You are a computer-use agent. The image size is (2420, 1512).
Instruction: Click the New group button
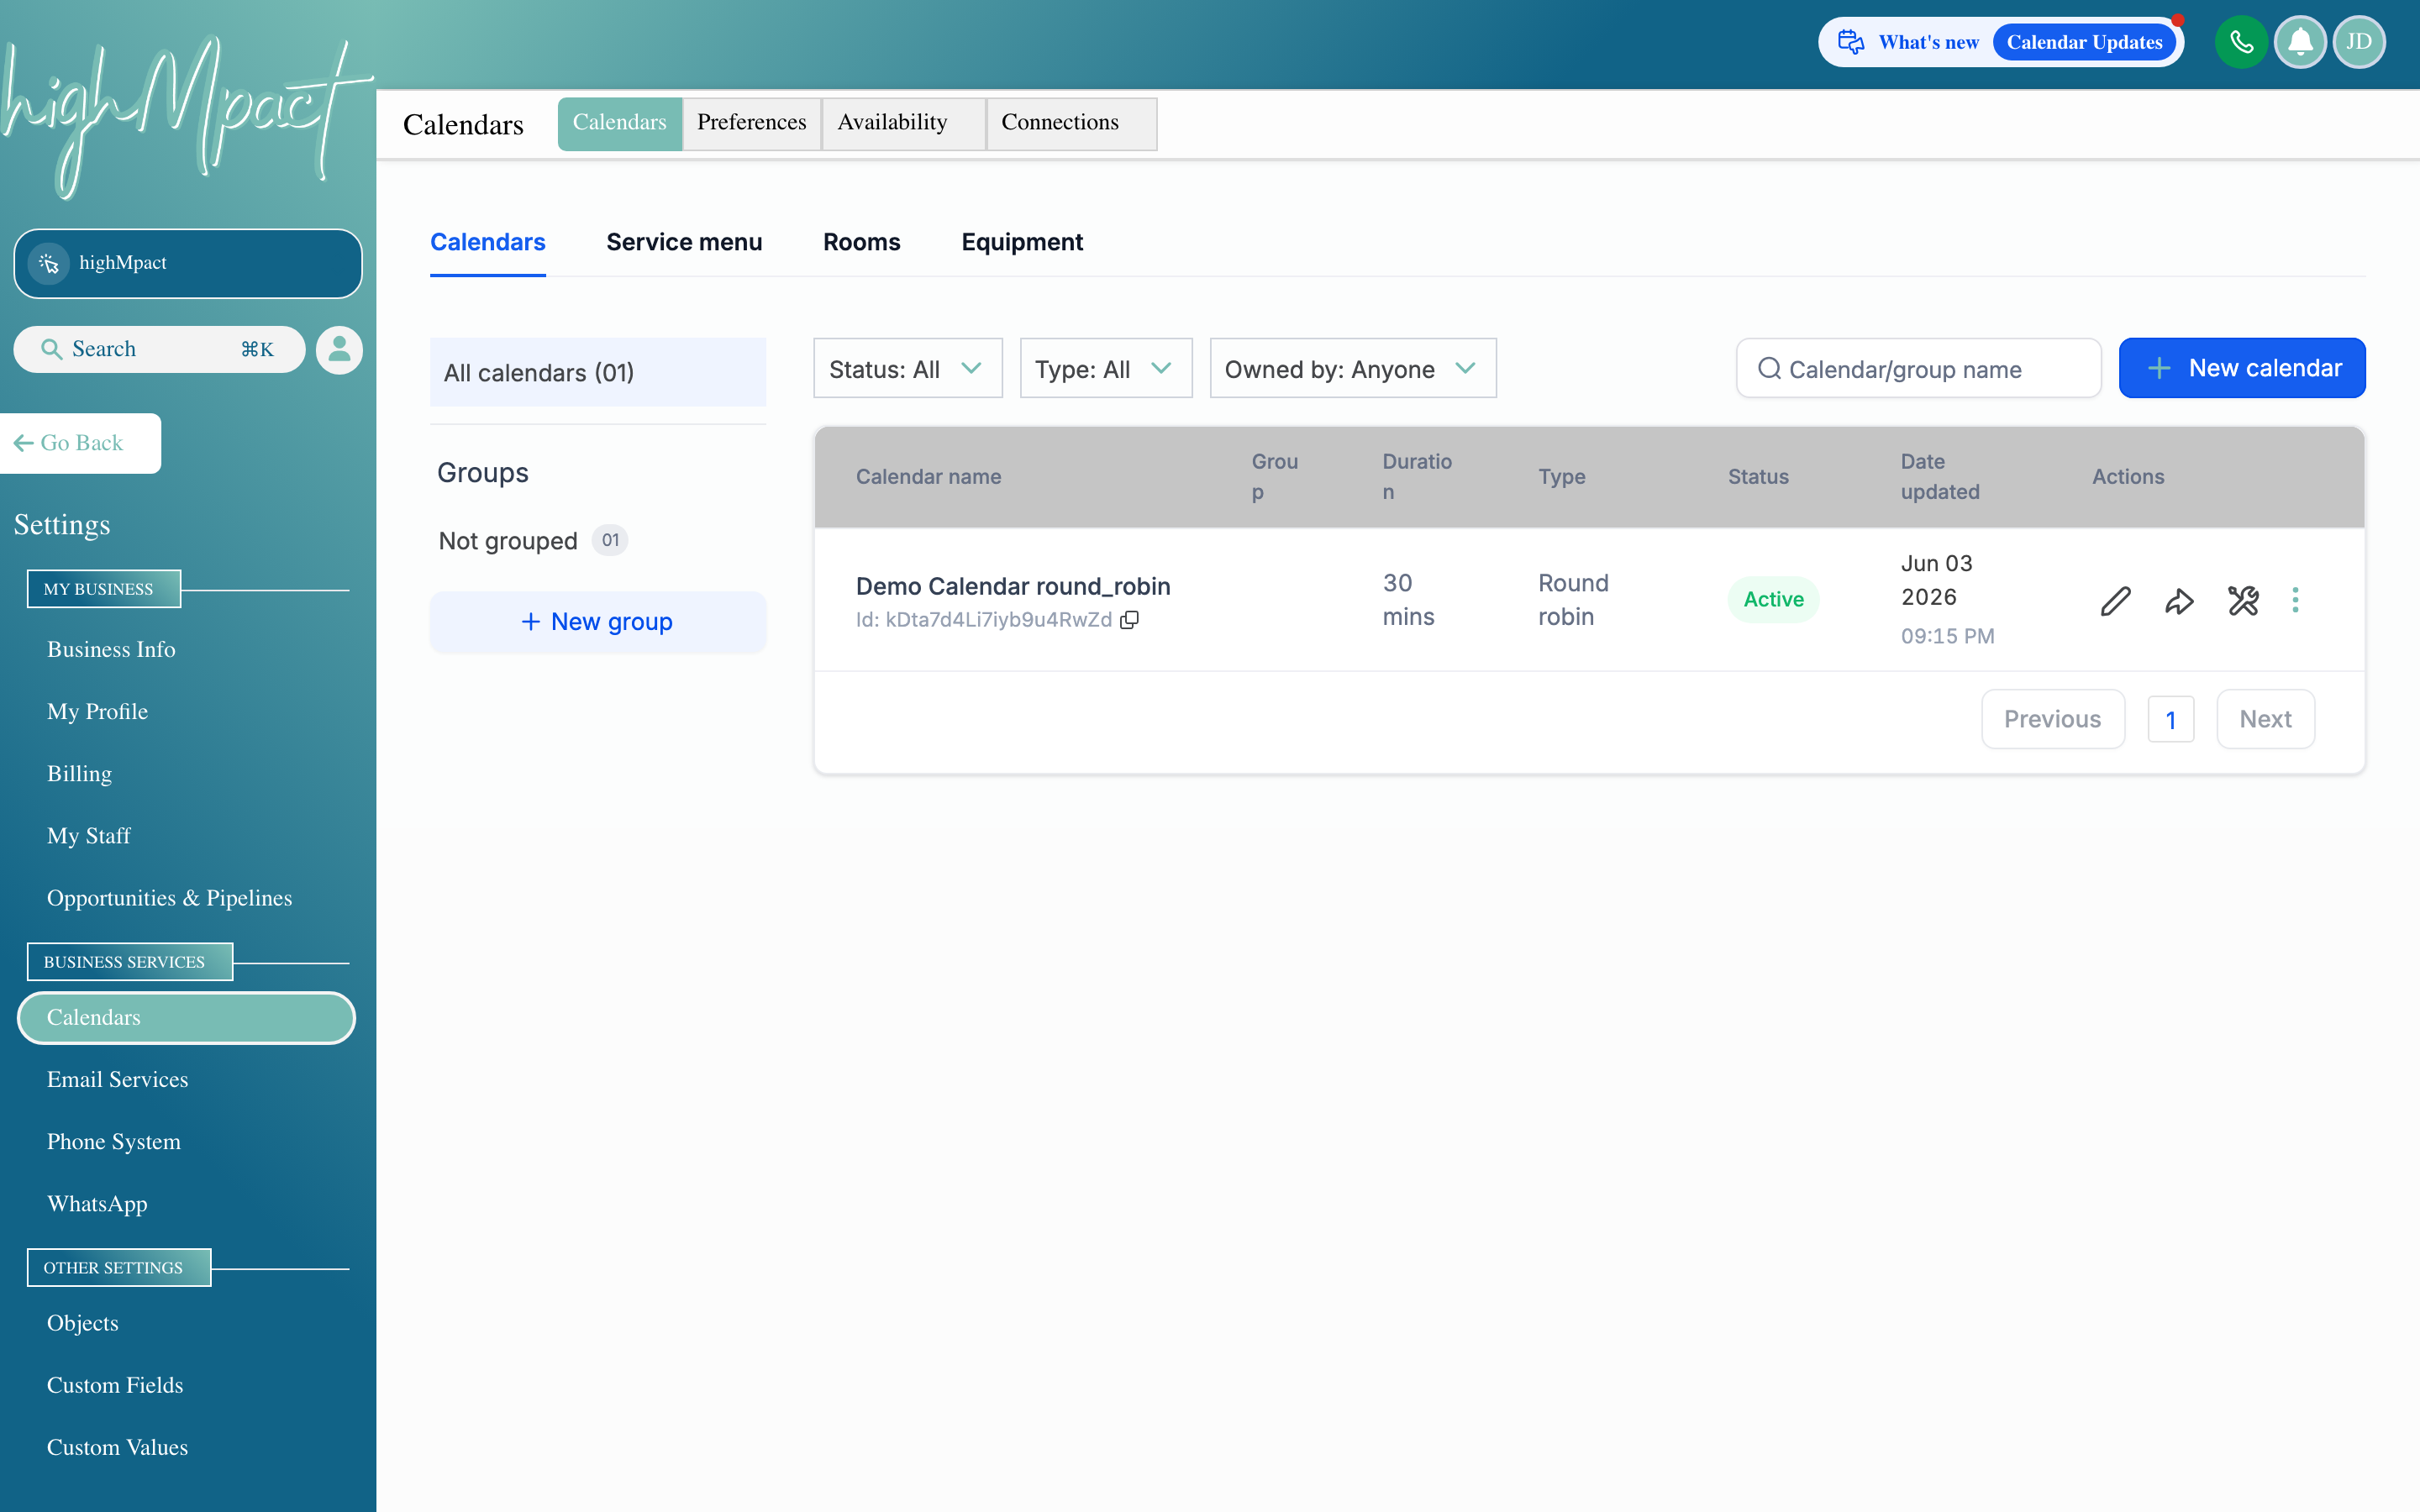[x=597, y=622]
